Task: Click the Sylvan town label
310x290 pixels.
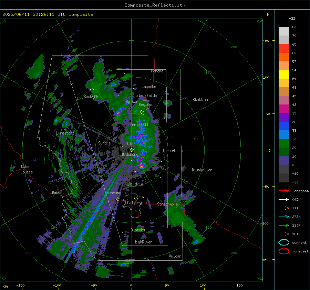Action: pyautogui.click(x=132, y=102)
